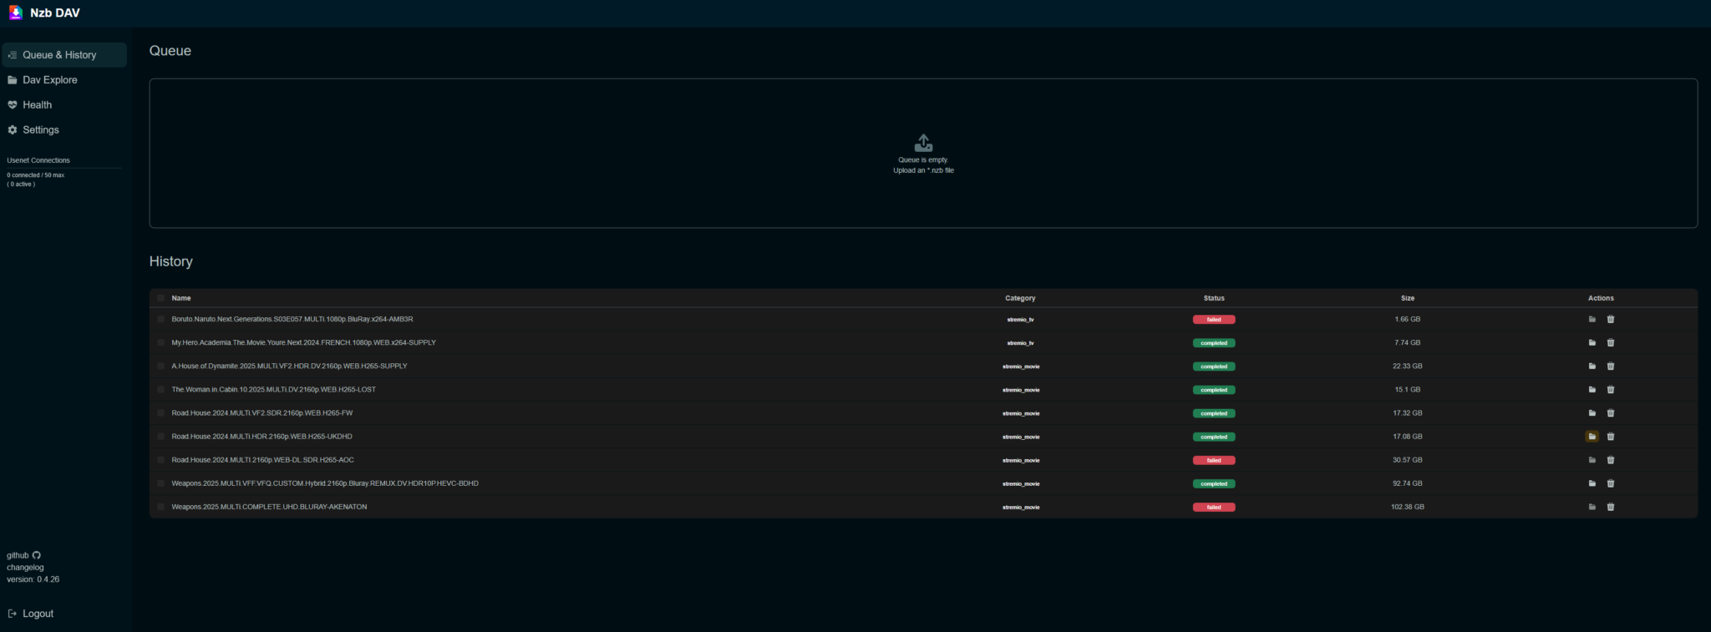The height and width of the screenshot is (632, 1711).
Task: Click the version 0.4.26 text
Action: [33, 579]
